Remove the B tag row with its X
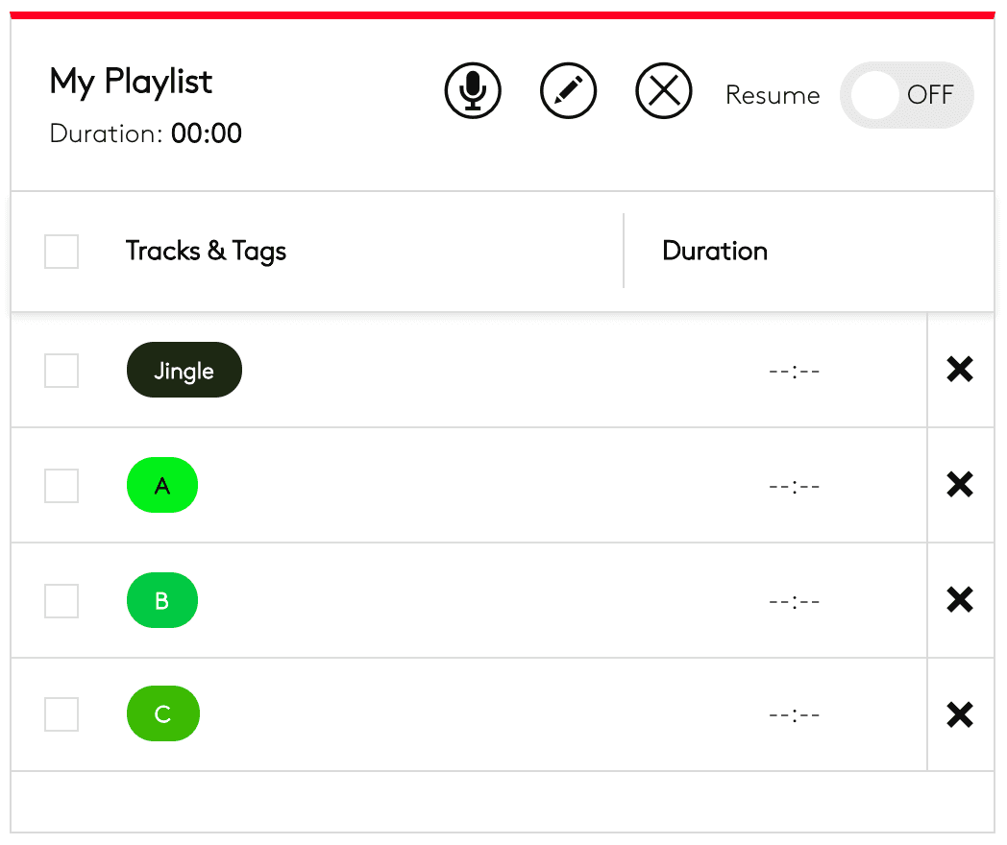Image resolution: width=1007 pixels, height=845 pixels. click(x=960, y=600)
